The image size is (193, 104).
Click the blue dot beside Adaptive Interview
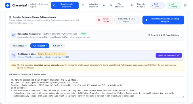[x=104, y=5]
